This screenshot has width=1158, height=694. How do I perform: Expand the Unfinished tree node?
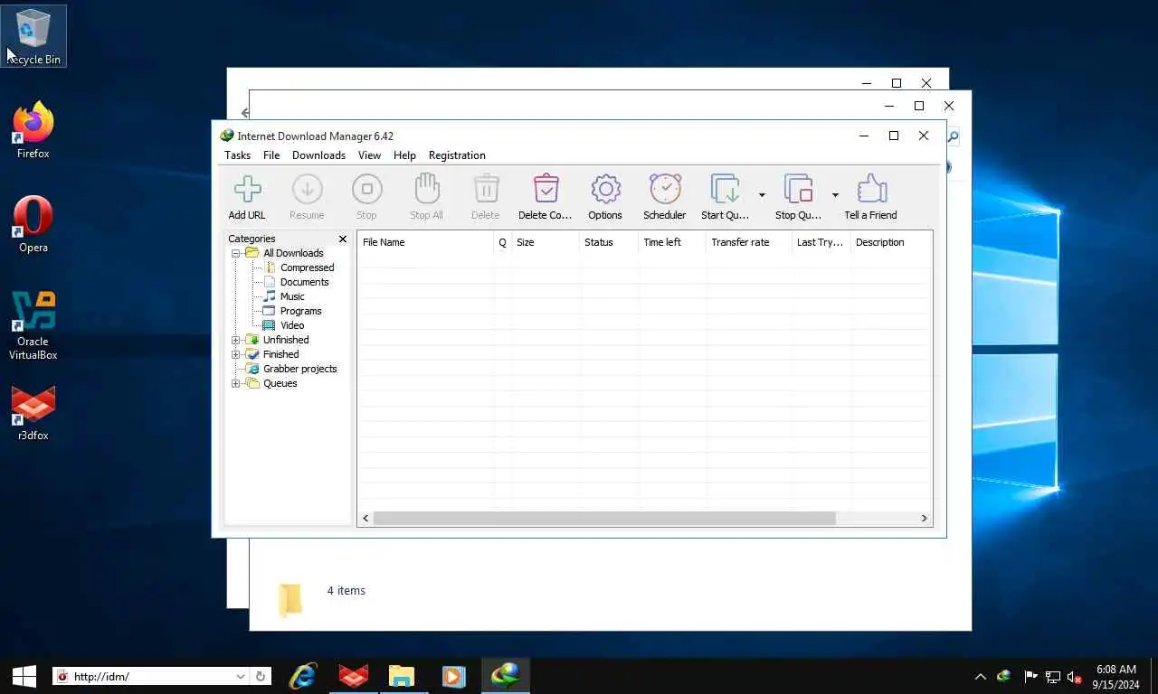236,340
